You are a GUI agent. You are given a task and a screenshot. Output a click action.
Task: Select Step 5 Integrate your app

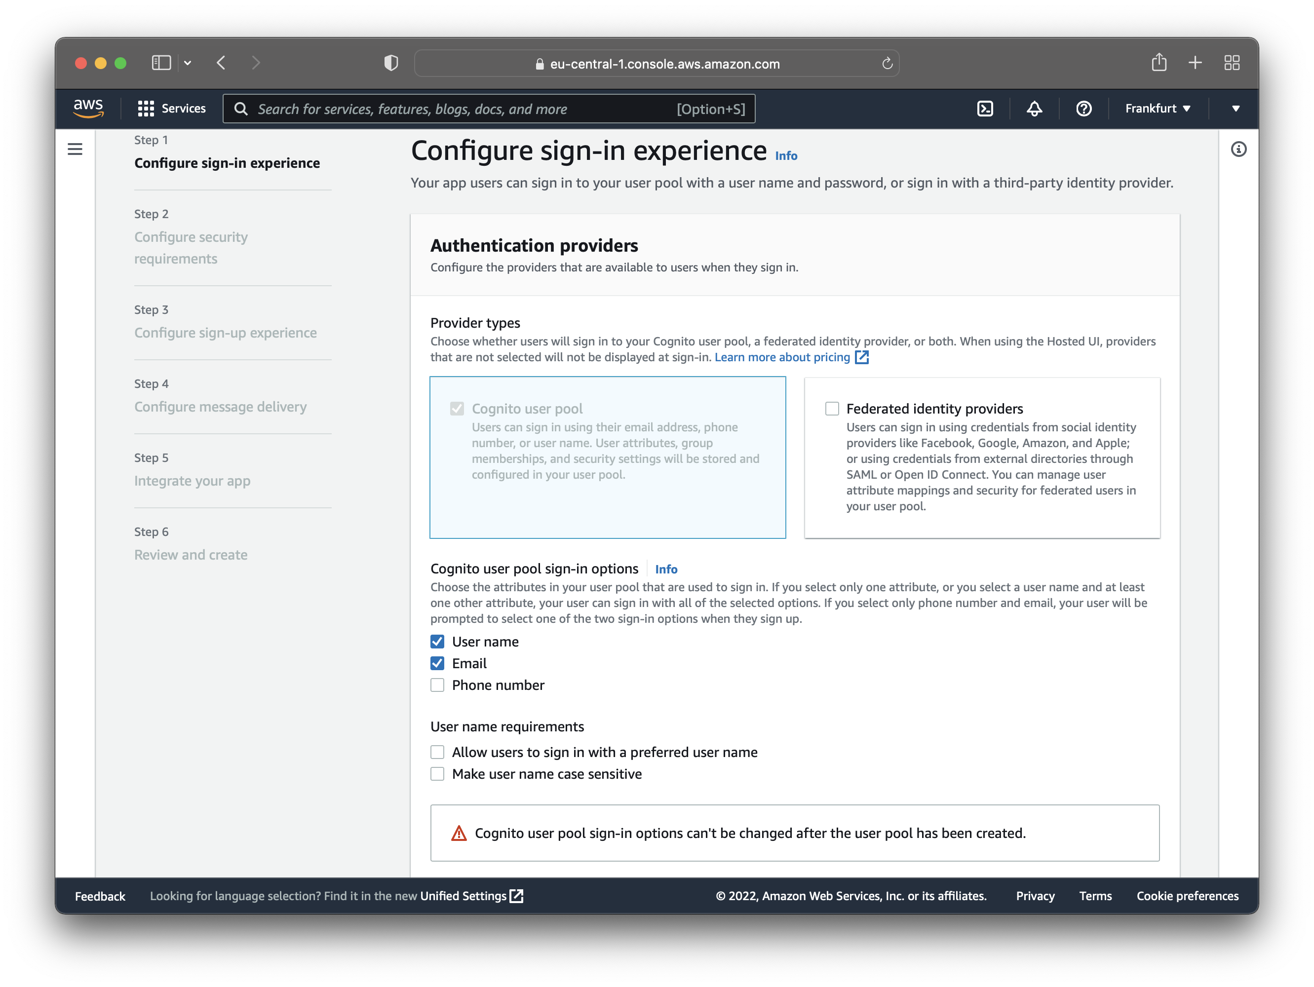pyautogui.click(x=191, y=480)
